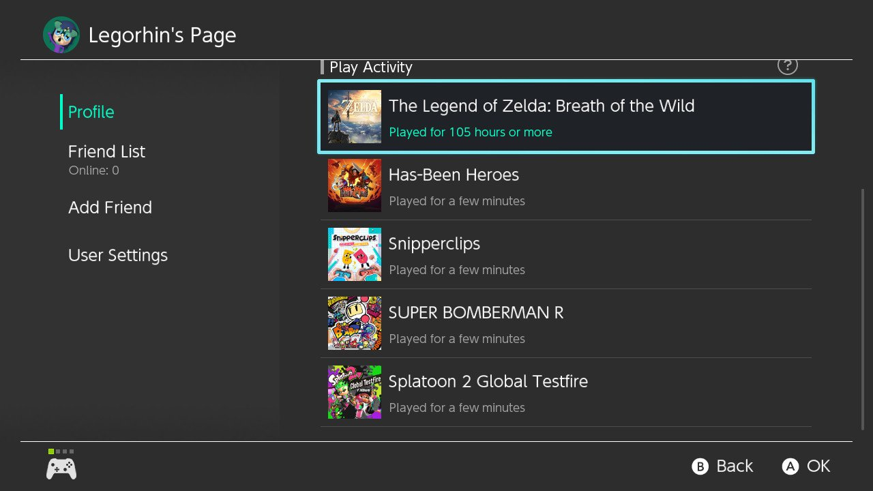Click the controller icon at bottom left
873x491 pixels.
pos(61,468)
